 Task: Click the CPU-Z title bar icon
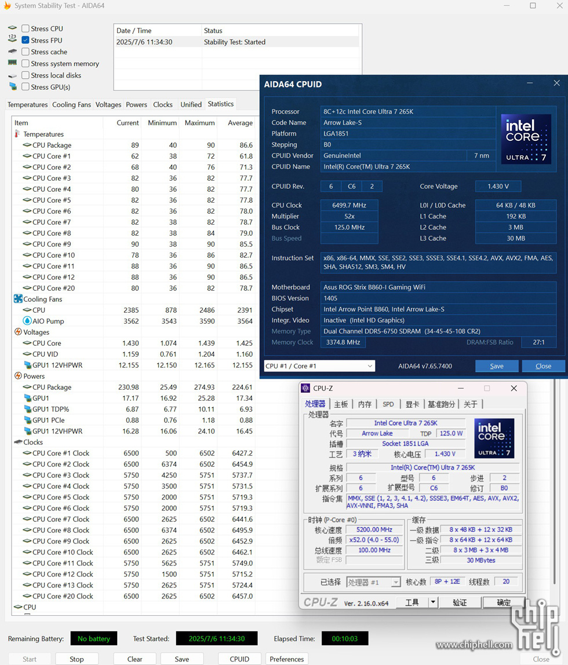[x=305, y=388]
